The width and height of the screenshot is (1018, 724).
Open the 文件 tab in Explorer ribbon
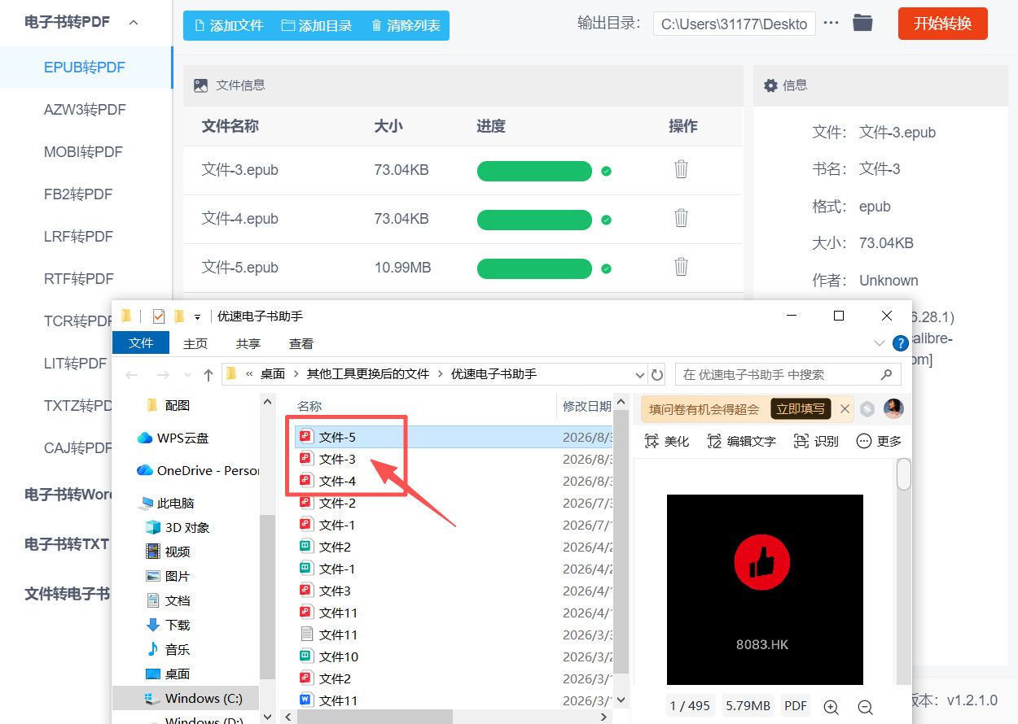click(141, 343)
